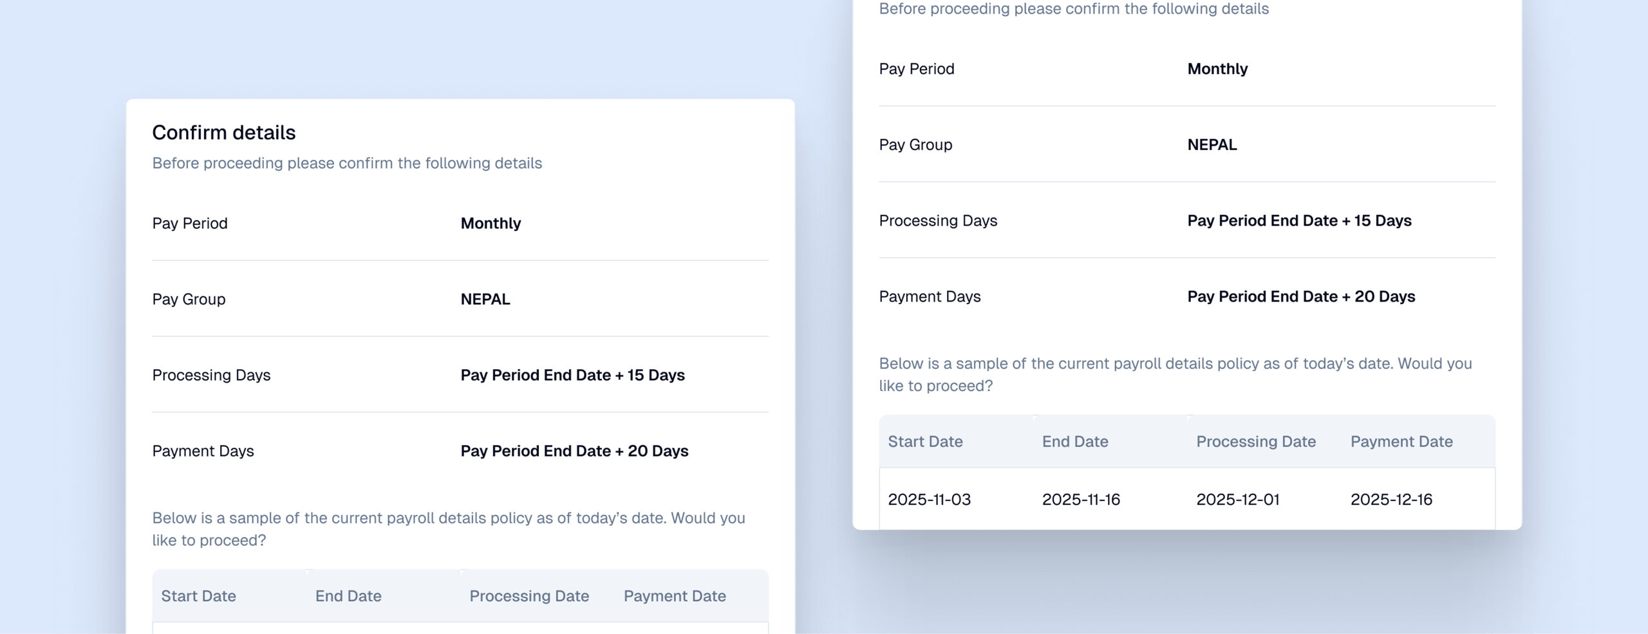Click Payment Days label in the left card
This screenshot has height=634, width=1648.
pyautogui.click(x=203, y=451)
